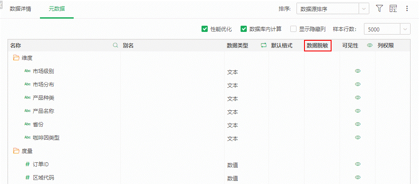Switch to the 数据详情 tab
419x184 pixels.
tap(20, 9)
